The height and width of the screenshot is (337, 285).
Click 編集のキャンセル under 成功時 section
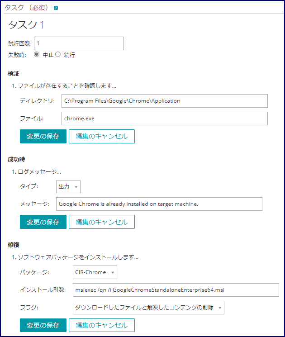pyautogui.click(x=102, y=222)
